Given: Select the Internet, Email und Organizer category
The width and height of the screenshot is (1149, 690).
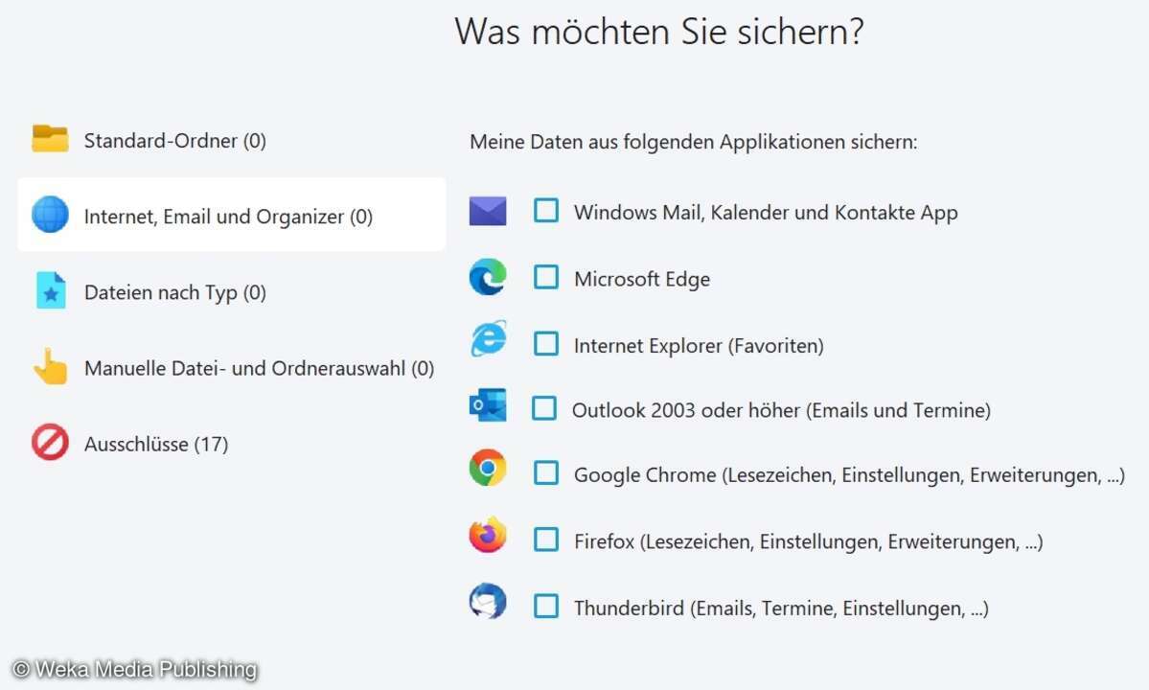Looking at the screenshot, I should tap(228, 217).
